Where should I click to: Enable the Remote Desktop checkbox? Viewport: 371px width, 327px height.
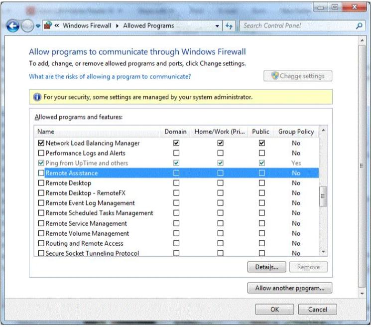(41, 183)
